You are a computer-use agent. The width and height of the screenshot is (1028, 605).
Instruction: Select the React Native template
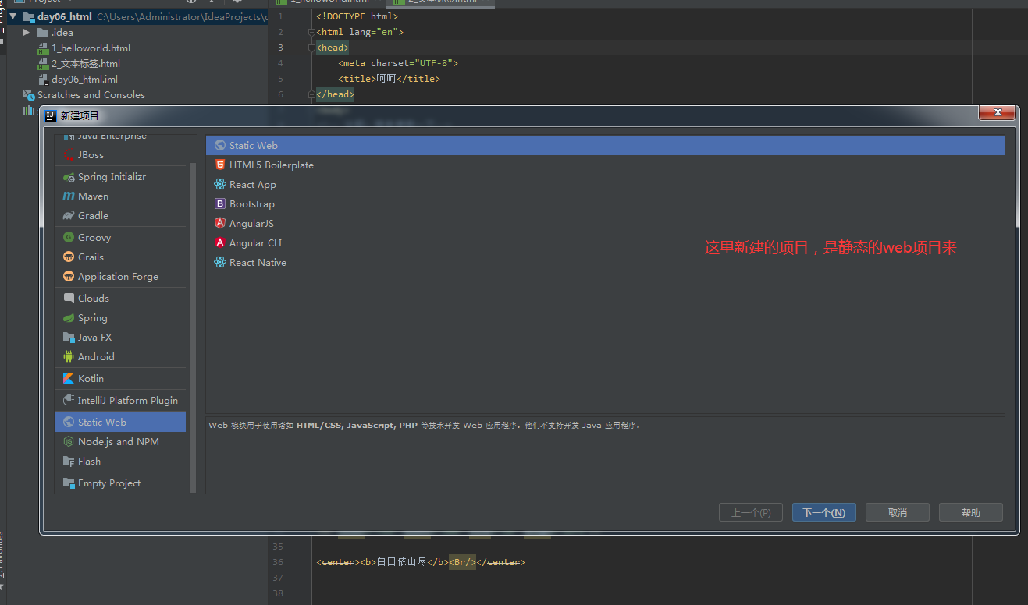coord(605,263)
